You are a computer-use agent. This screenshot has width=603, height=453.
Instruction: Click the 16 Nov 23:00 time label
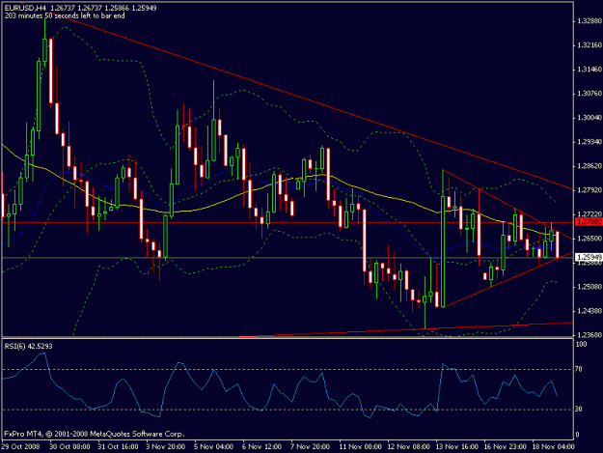click(x=505, y=447)
